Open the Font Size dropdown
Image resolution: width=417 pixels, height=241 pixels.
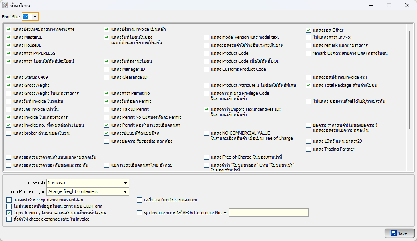coord(35,17)
